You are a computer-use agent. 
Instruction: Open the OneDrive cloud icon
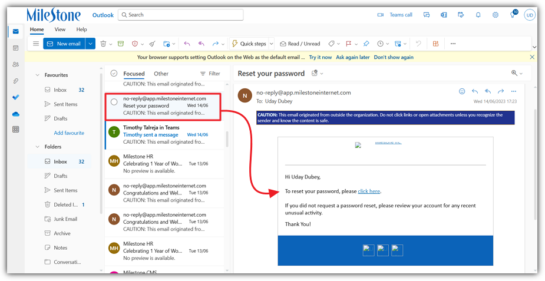[x=16, y=114]
